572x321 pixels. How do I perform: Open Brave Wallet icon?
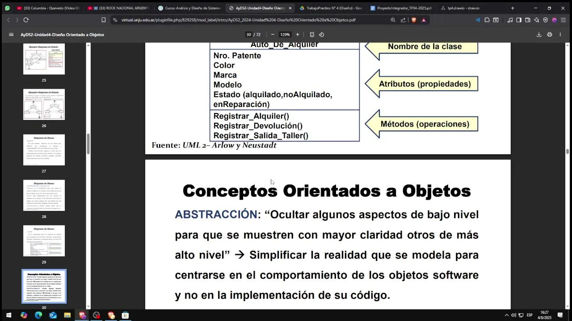pyautogui.click(x=528, y=20)
